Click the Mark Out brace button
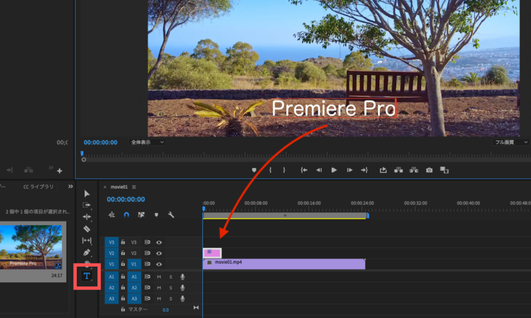 pos(284,170)
